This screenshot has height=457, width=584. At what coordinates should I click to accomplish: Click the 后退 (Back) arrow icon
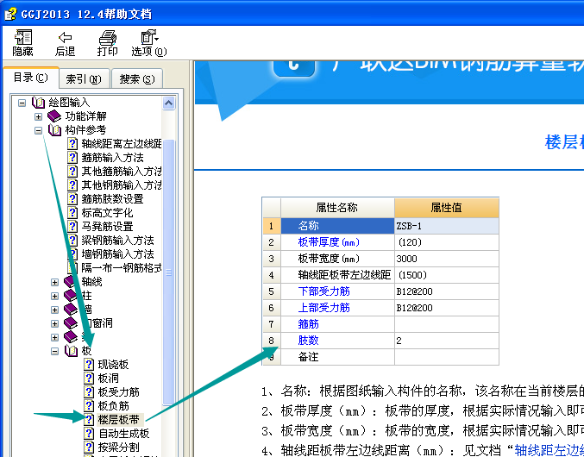66,37
